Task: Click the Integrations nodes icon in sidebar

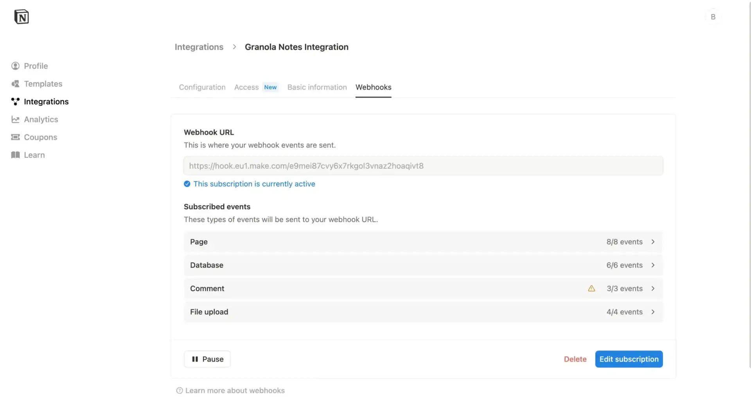Action: pyautogui.click(x=15, y=102)
